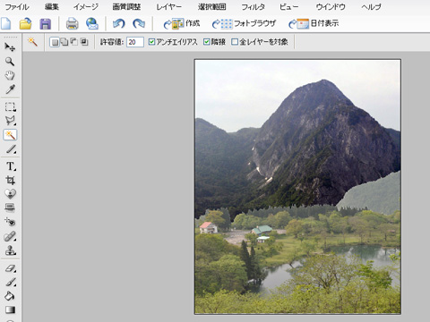Select the Red Eye Removal tool
The image size is (430, 322).
10,222
